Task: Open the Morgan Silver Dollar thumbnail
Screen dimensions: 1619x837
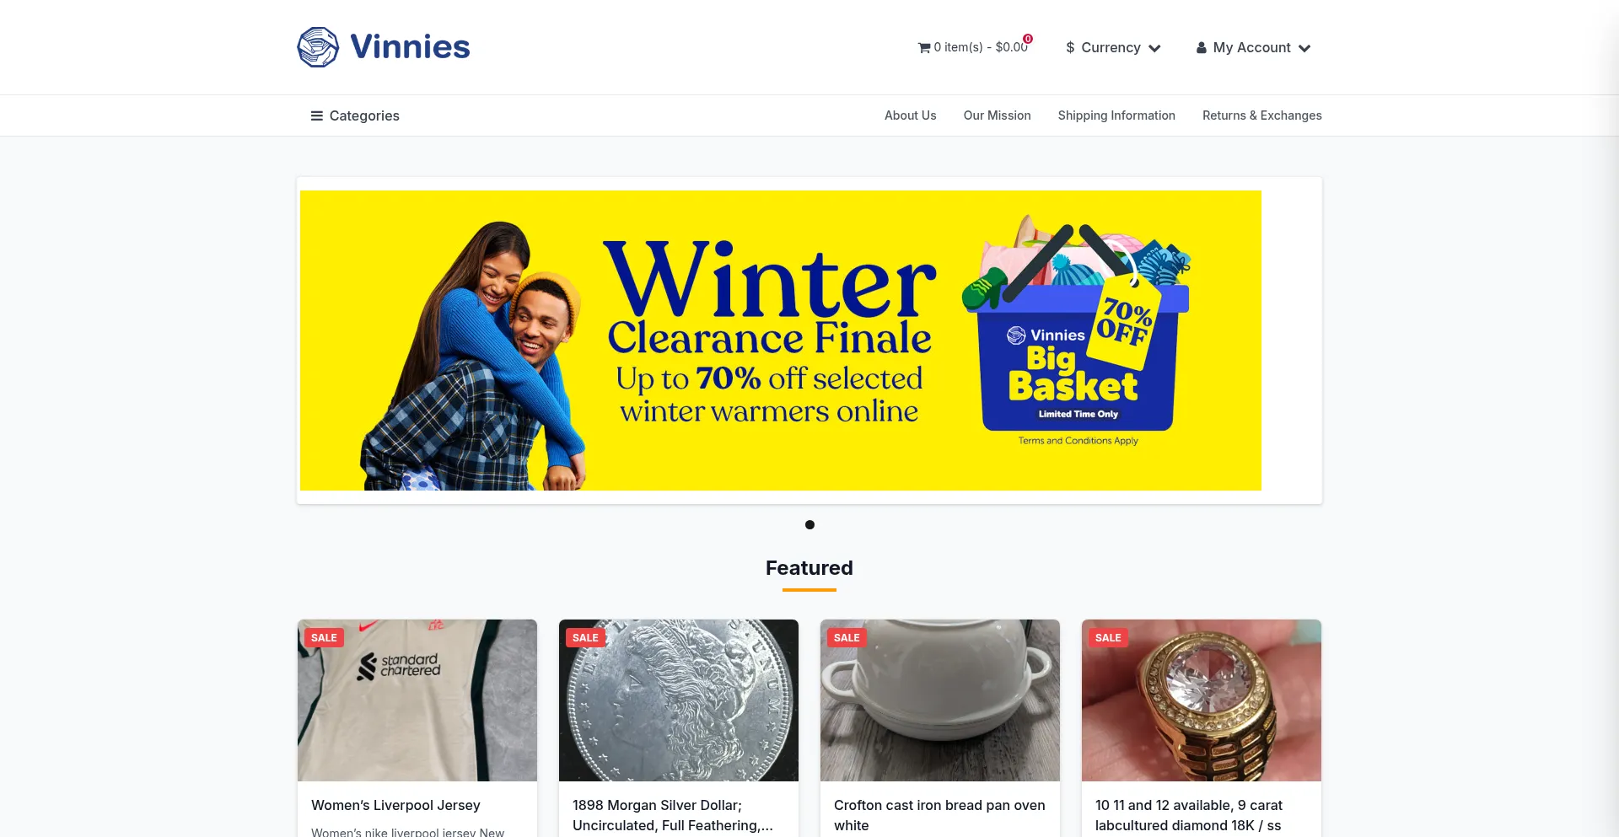Action: click(x=679, y=700)
